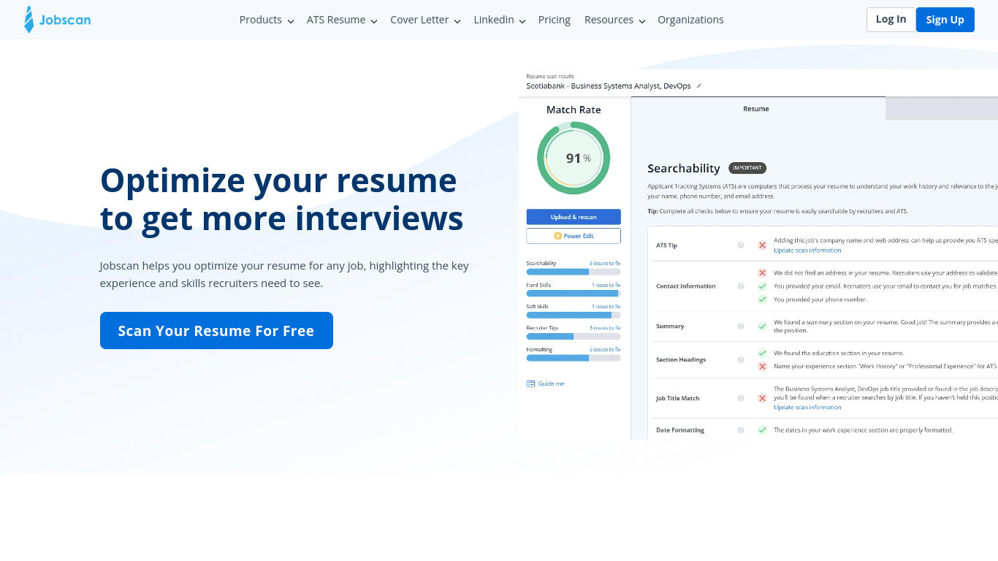Viewport: 998px width, 561px height.
Task: Click the Log In button
Action: pyautogui.click(x=891, y=20)
